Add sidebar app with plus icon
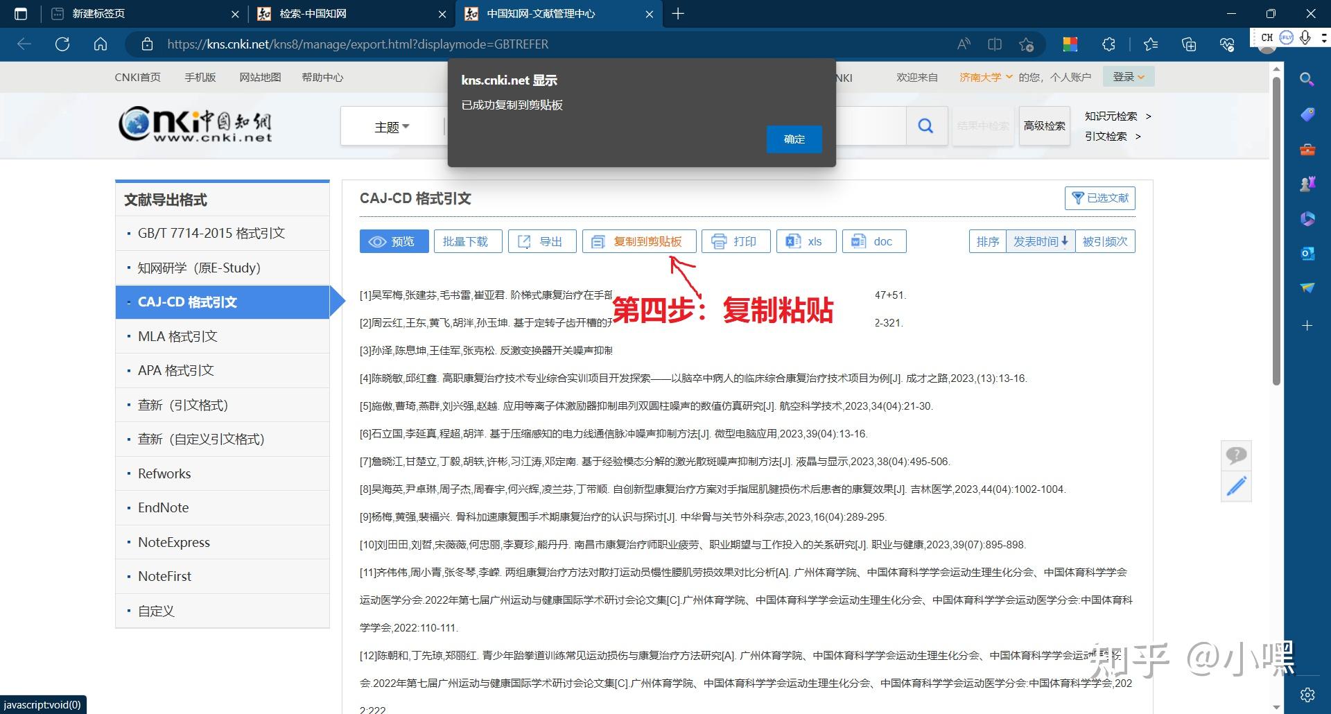This screenshot has width=1331, height=714. (x=1307, y=325)
